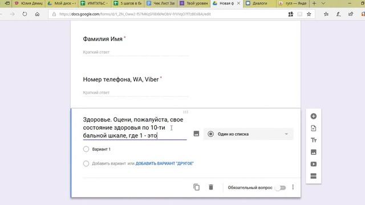Toggle the Обязательный вопрос switch
The image size is (365, 205).
(280, 187)
